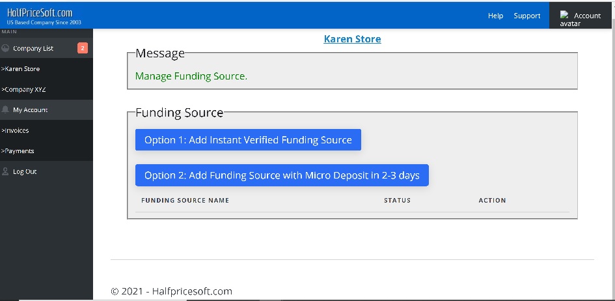Image resolution: width=615 pixels, height=301 pixels.
Task: Log Out from the sidebar
Action: (x=25, y=172)
